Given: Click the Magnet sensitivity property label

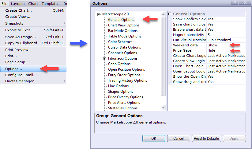Looking at the screenshot, I should [189, 35].
